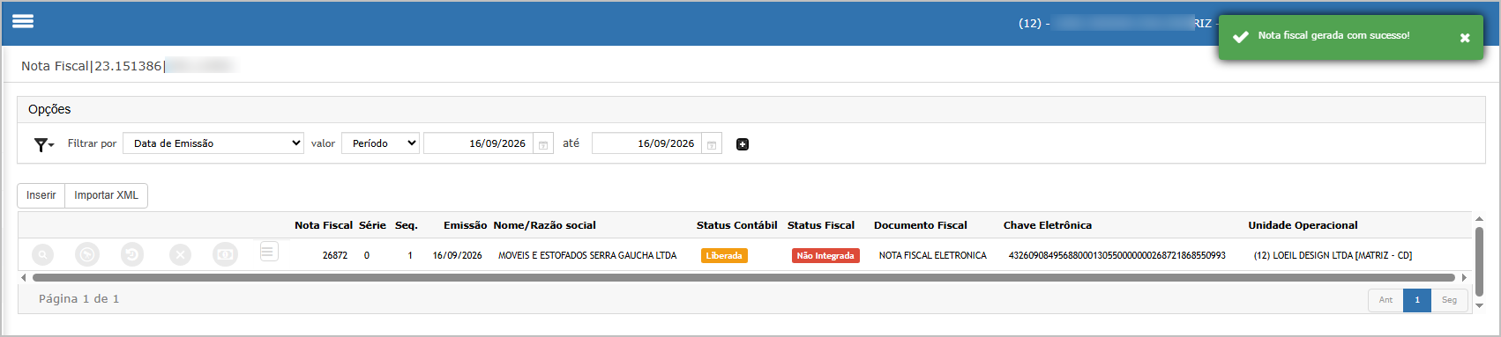Click the end date field after 'até'
The image size is (1501, 337).
pyautogui.click(x=646, y=143)
